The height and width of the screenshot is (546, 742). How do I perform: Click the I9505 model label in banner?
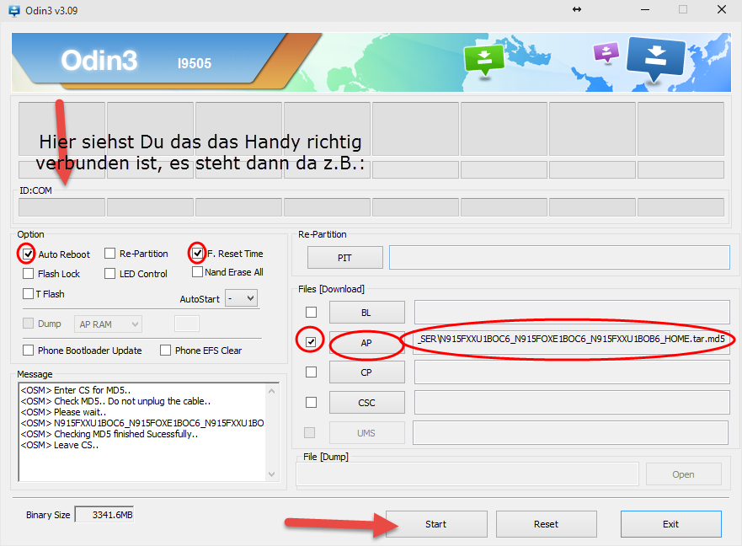pyautogui.click(x=195, y=63)
